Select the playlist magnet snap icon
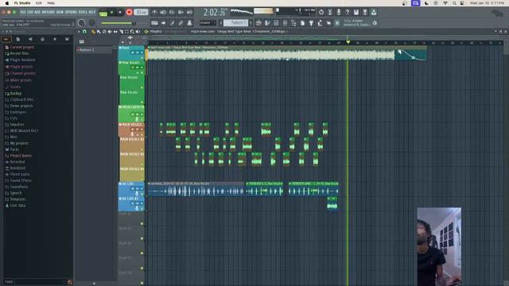The width and height of the screenshot is (509, 286). point(84,32)
